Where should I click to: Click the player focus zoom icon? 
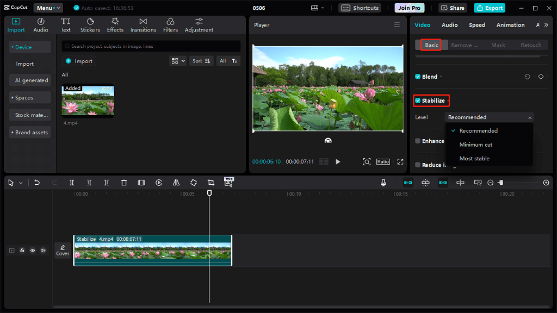[x=367, y=162]
